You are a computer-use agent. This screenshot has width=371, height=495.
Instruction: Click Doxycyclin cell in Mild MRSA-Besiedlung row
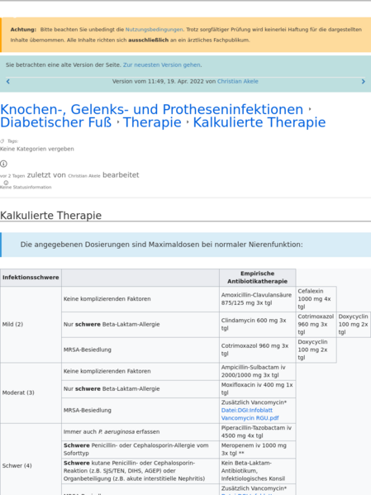316,350
